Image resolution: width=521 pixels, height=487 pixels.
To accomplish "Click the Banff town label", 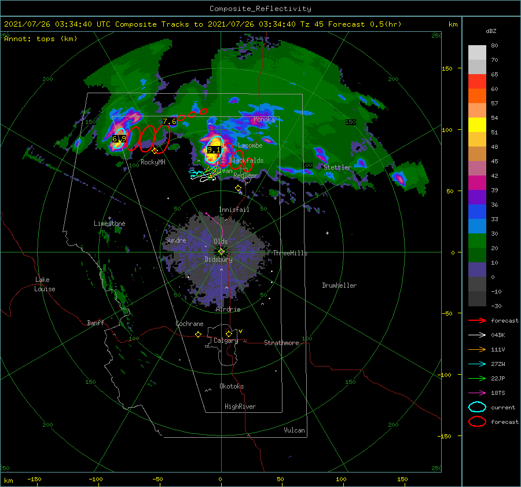I will pyautogui.click(x=96, y=323).
